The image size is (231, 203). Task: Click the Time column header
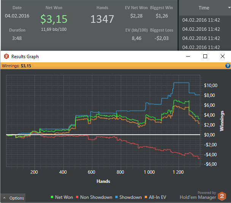[204, 8]
